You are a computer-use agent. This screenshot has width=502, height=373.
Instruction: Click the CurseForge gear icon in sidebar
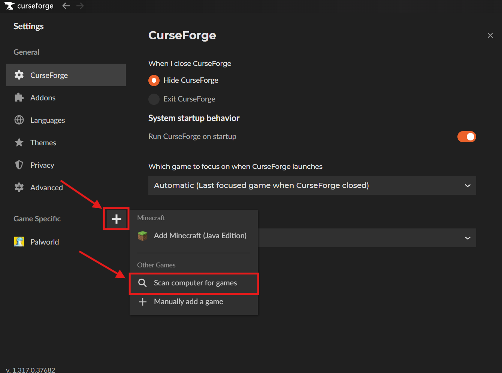pyautogui.click(x=19, y=75)
